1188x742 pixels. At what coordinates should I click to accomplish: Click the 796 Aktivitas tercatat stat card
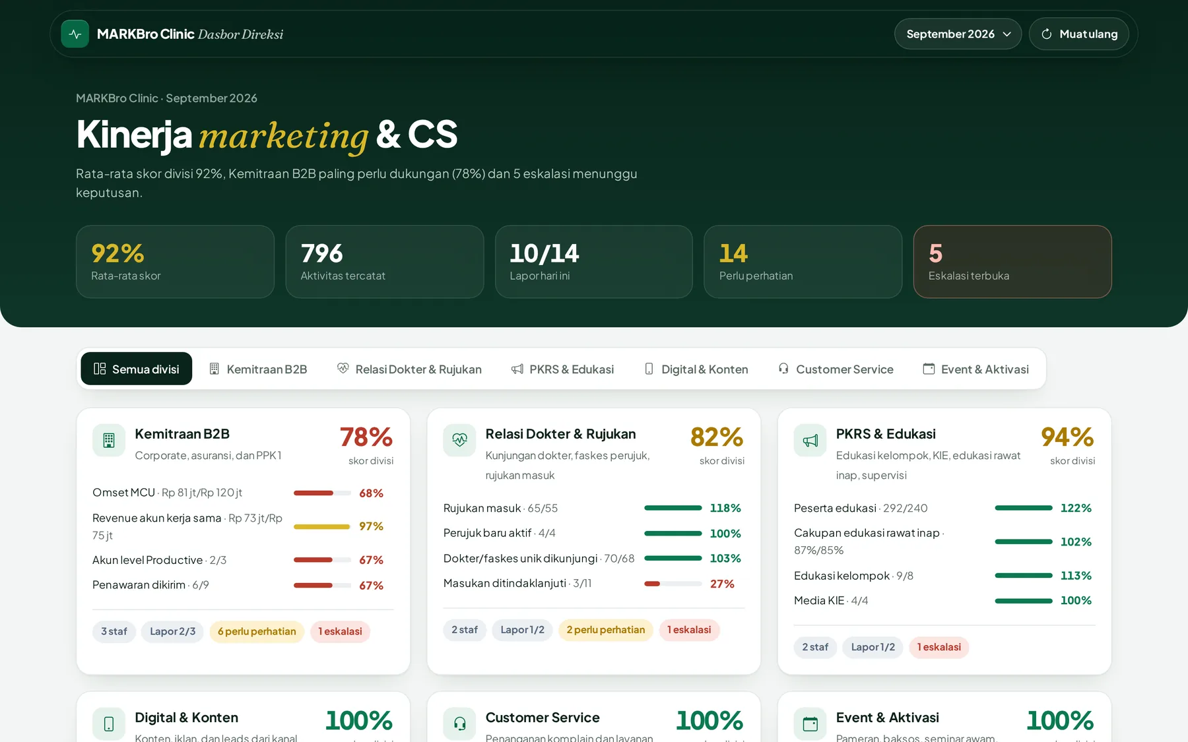tap(384, 262)
